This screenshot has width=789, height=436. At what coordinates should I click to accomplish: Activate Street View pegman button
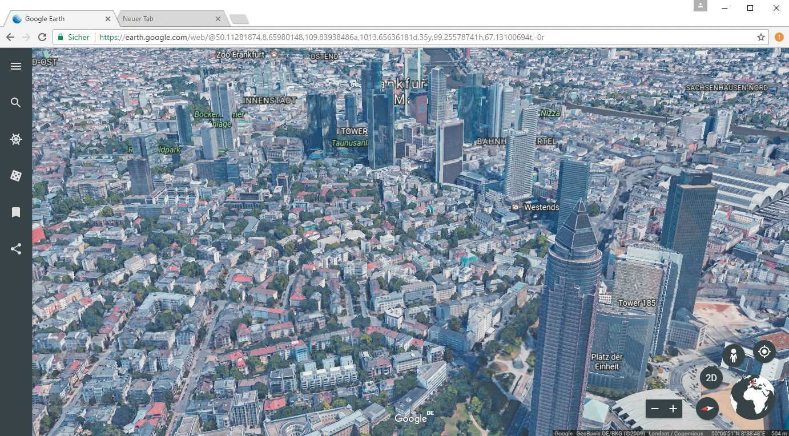tap(733, 356)
